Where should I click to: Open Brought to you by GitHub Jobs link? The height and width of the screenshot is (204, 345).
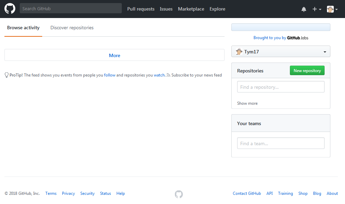281,38
